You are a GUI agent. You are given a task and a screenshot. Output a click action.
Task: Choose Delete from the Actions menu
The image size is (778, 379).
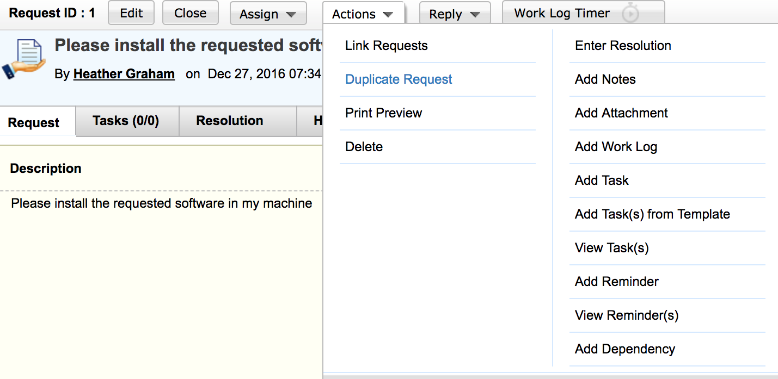(x=364, y=147)
